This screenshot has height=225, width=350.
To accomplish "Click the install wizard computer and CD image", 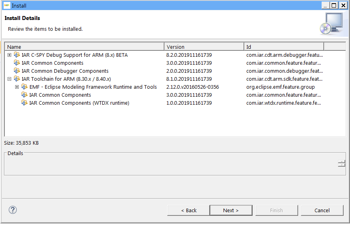I will (x=332, y=24).
